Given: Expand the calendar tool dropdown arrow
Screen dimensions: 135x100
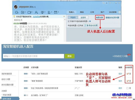Looking at the screenshot, I should [58, 12].
